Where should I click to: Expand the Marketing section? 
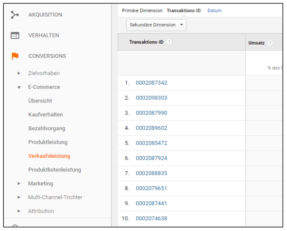coord(19,184)
